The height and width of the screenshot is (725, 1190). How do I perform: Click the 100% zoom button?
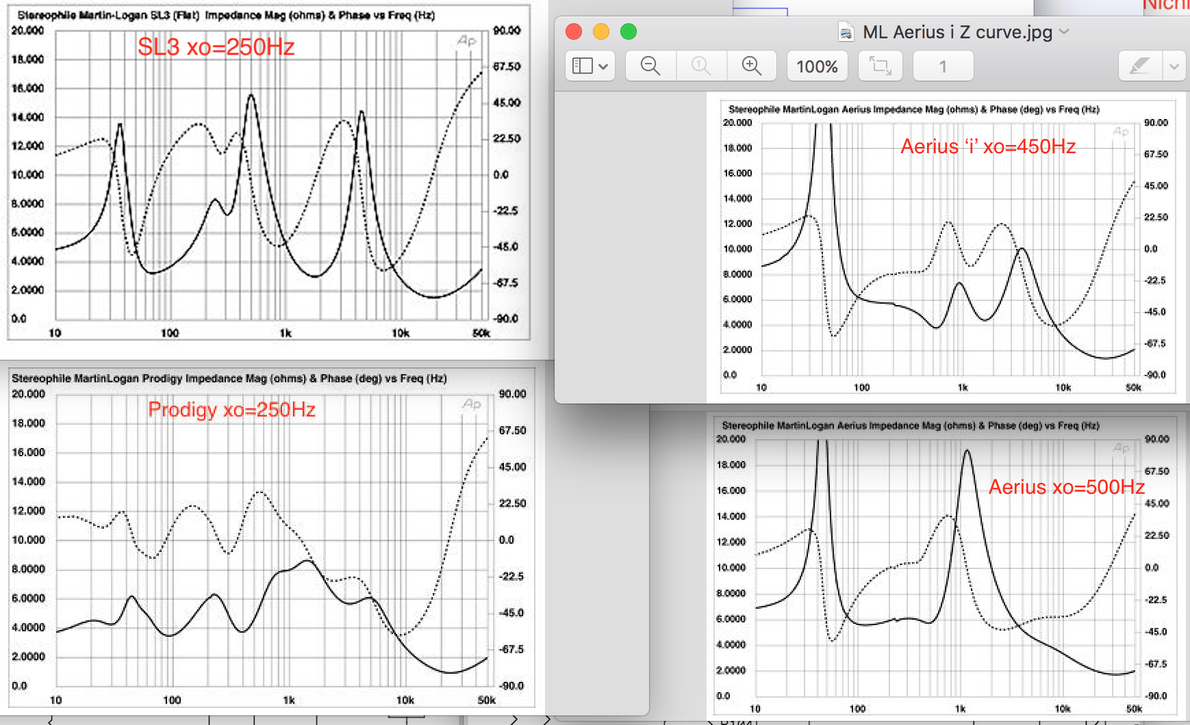[817, 66]
